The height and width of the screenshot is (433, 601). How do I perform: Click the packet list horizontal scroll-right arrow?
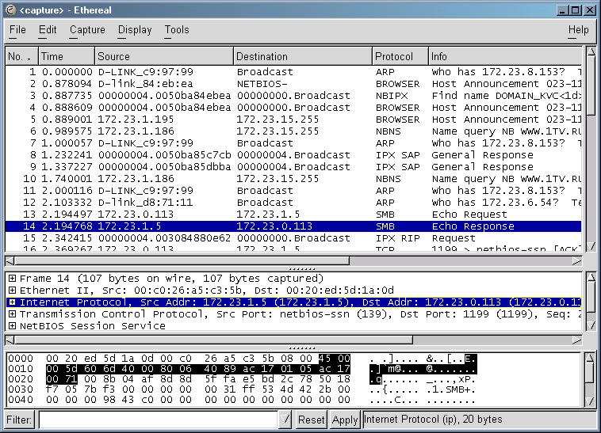(577, 261)
